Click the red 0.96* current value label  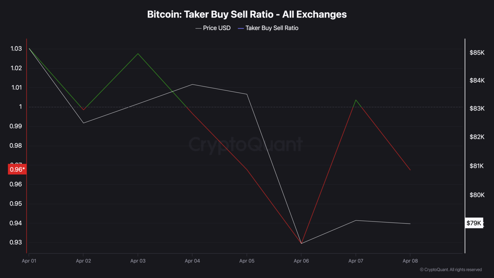(x=17, y=169)
